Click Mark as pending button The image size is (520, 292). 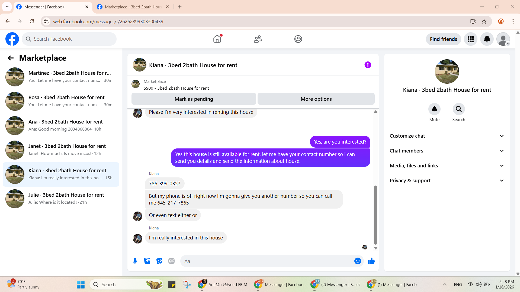[x=194, y=99]
